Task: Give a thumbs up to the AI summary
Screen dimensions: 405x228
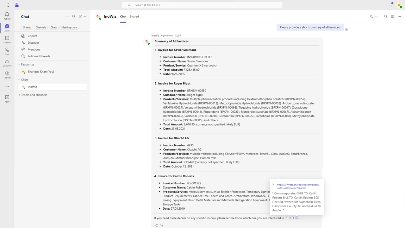Action: pyautogui.click(x=157, y=225)
